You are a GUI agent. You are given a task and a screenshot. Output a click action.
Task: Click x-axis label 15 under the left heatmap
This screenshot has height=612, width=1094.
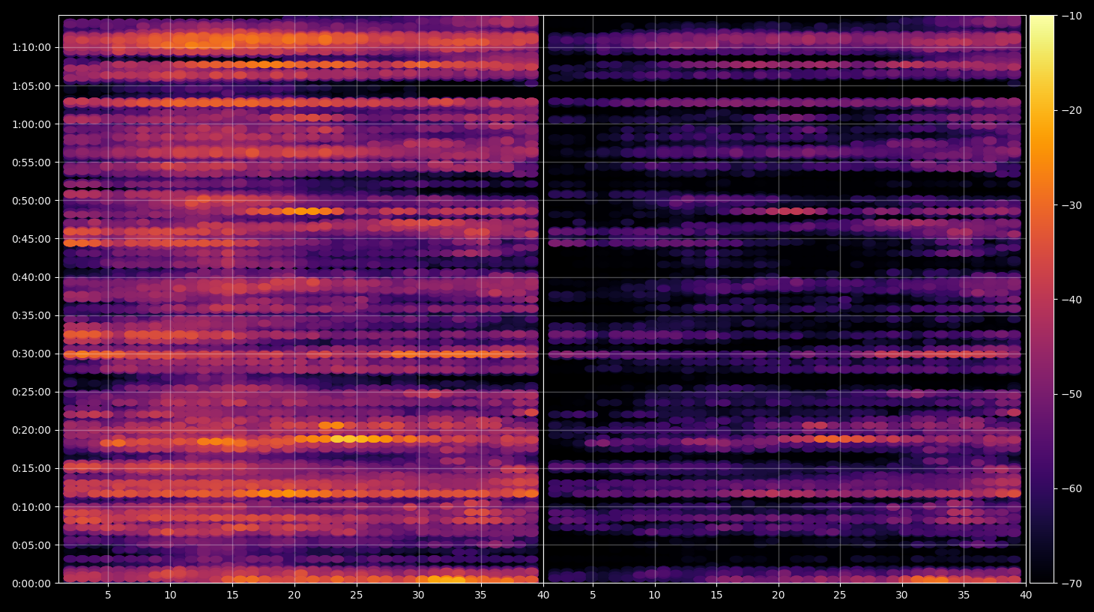tap(232, 596)
